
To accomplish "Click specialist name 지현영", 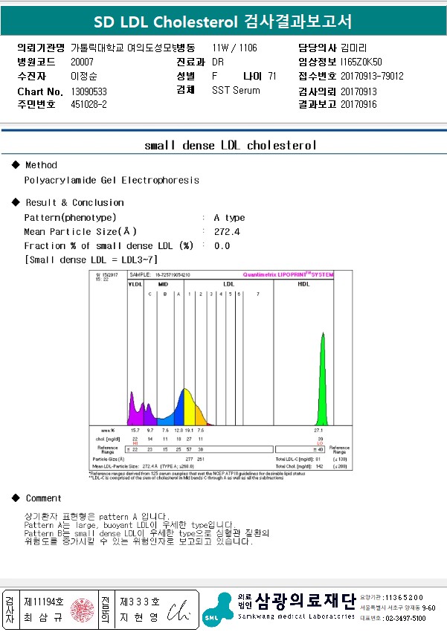I will (139, 617).
